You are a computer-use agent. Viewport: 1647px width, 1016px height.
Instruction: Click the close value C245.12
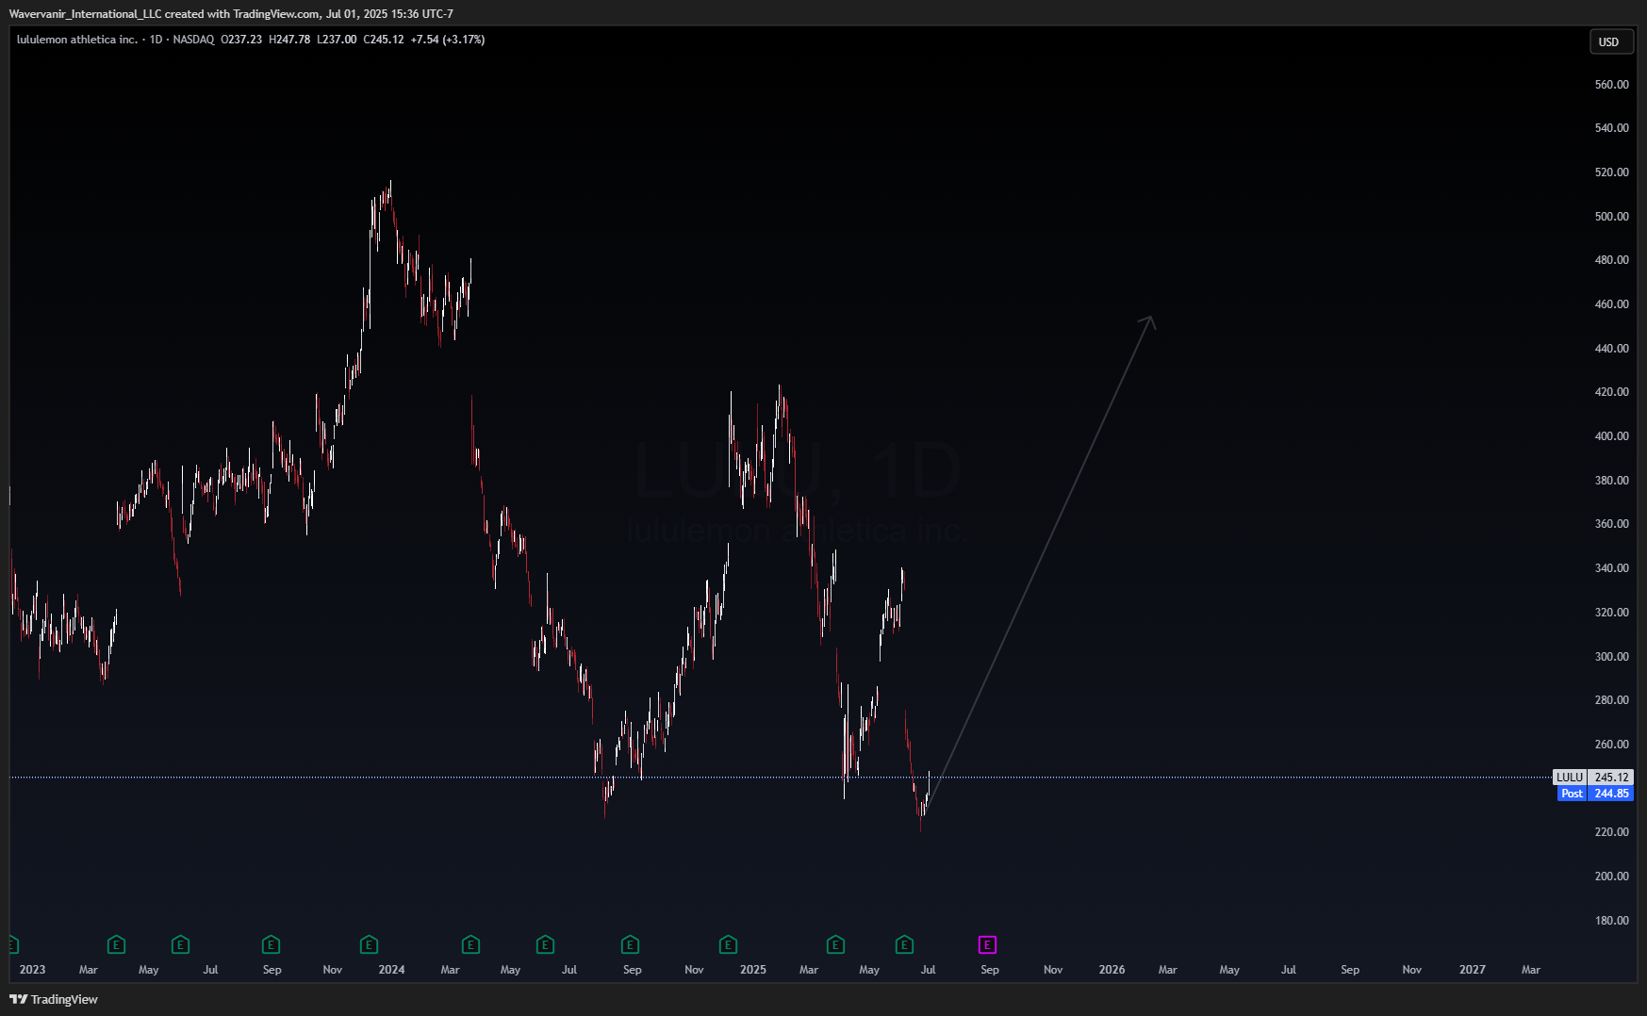point(384,40)
